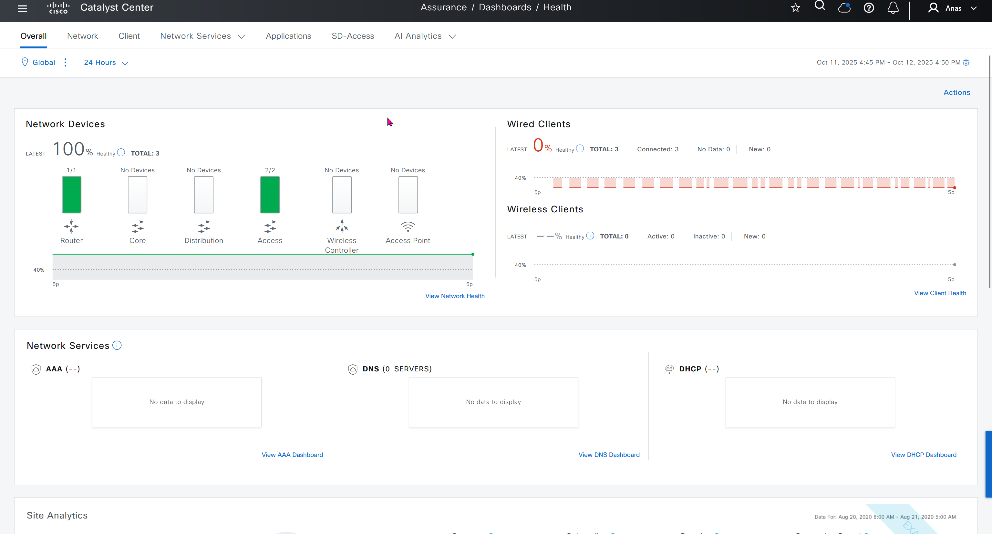This screenshot has width=992, height=534.
Task: Open the View Network Health link
Action: pos(455,296)
